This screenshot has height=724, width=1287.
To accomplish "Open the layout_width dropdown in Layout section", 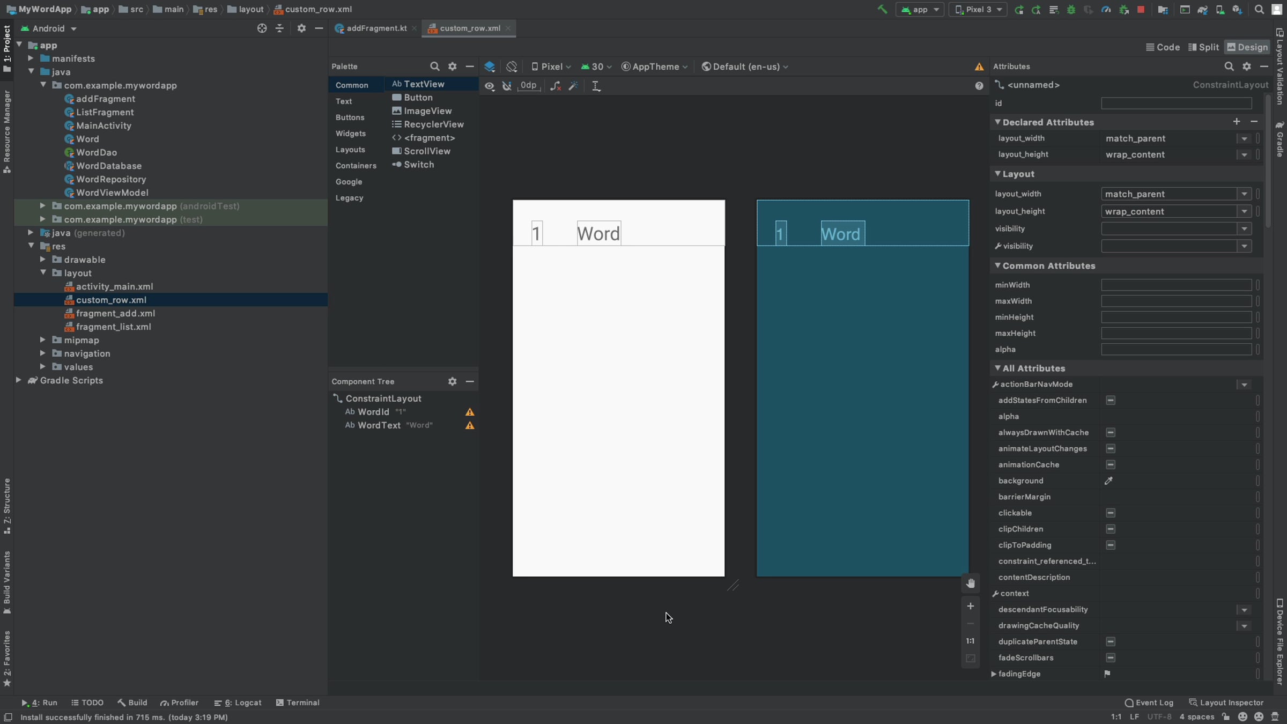I will (x=1244, y=194).
